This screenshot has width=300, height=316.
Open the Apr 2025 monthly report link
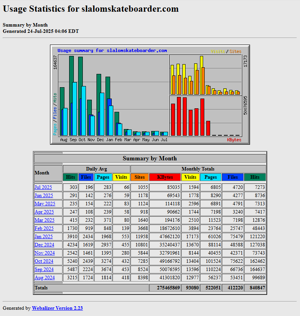tap(44, 212)
